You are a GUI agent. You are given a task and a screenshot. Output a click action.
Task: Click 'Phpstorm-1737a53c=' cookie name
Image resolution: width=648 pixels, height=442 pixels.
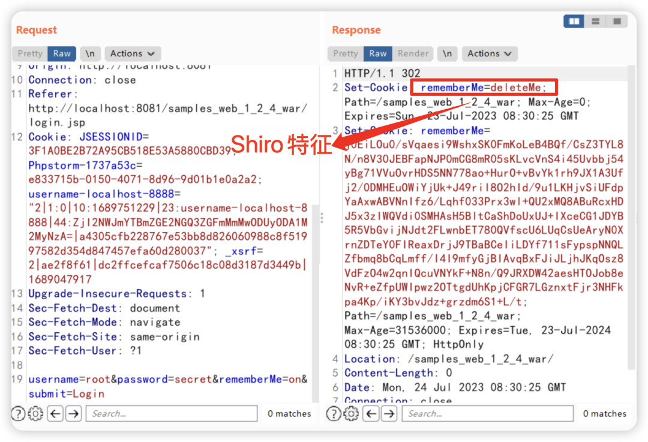pyautogui.click(x=86, y=166)
